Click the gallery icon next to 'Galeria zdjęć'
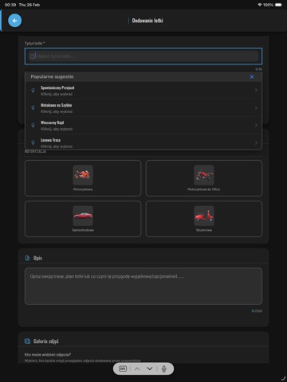This screenshot has width=287, height=382. pyautogui.click(x=27, y=341)
